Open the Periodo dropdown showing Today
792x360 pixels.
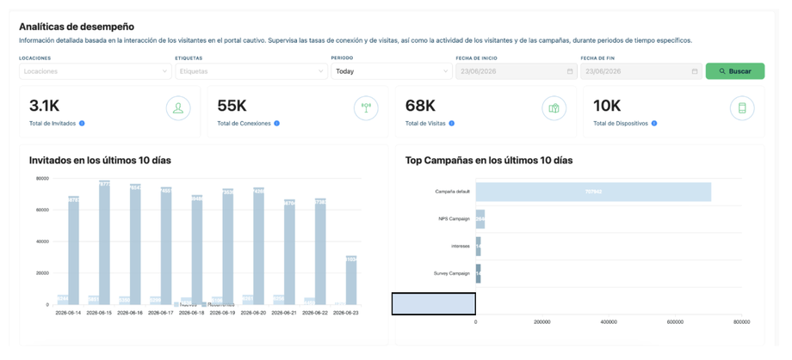point(392,71)
